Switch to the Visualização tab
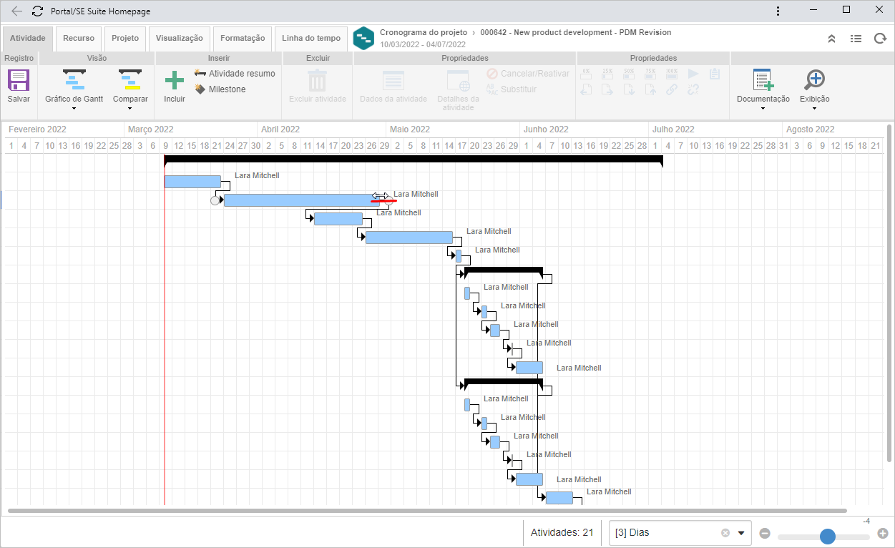Image resolution: width=895 pixels, height=548 pixels. [x=180, y=39]
